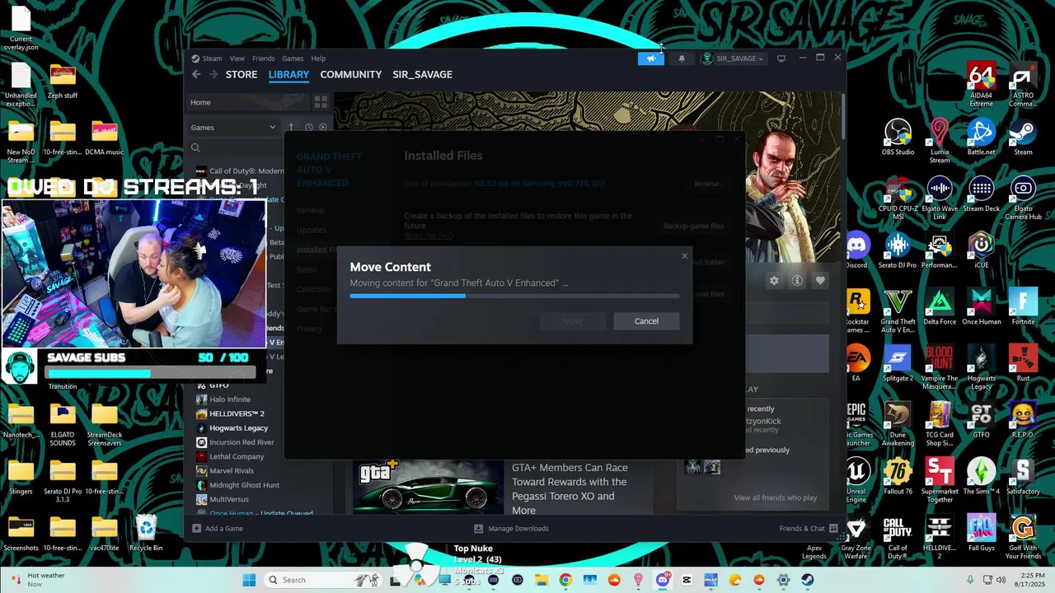
Task: Open OBS Studio desktop icon
Action: pos(898,138)
